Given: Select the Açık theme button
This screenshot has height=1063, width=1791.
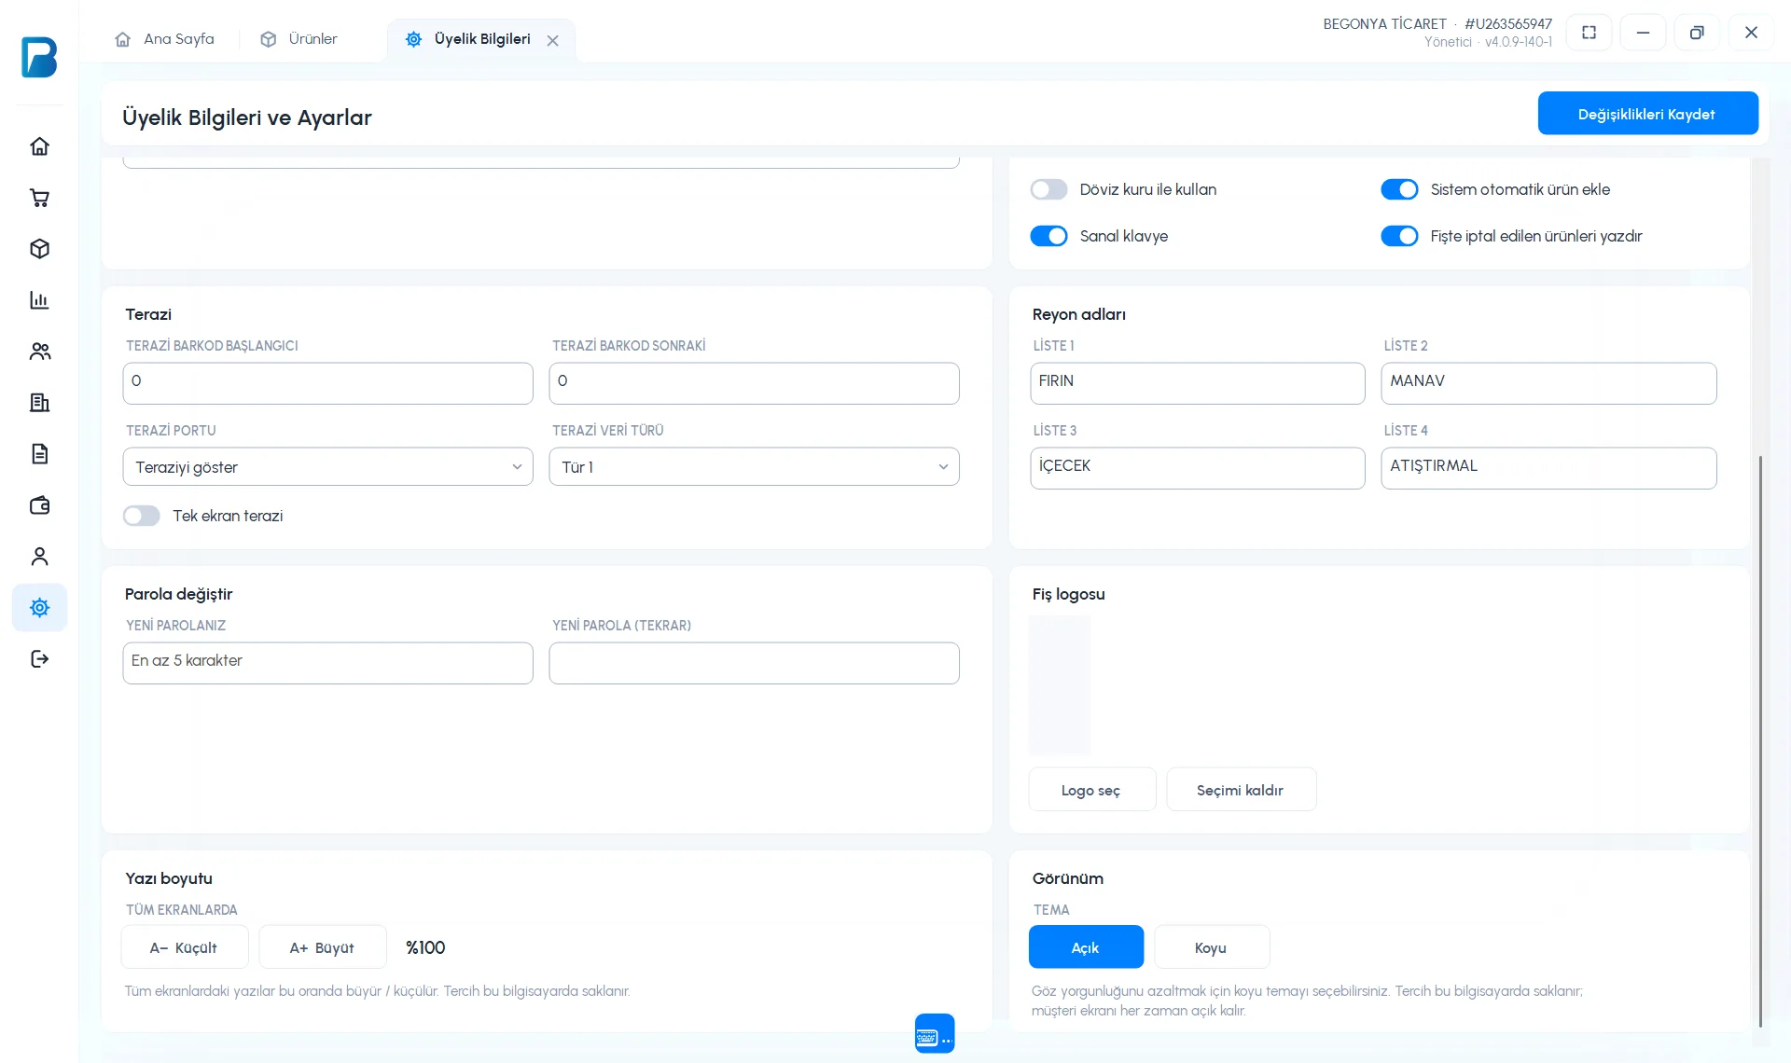Looking at the screenshot, I should coord(1086,947).
